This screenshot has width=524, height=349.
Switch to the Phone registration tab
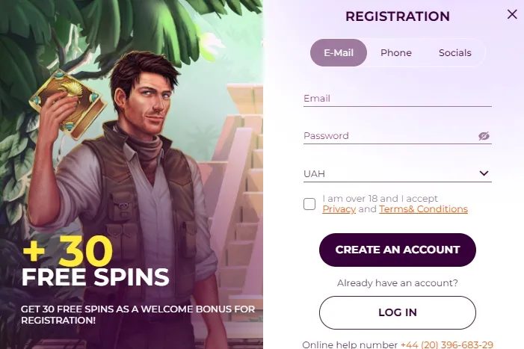(x=395, y=53)
